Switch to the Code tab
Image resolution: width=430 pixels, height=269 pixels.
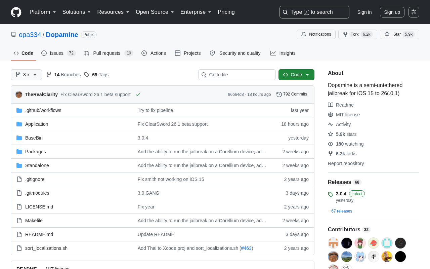[x=24, y=53]
